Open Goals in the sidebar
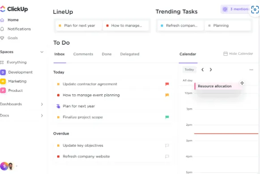 (x=13, y=38)
